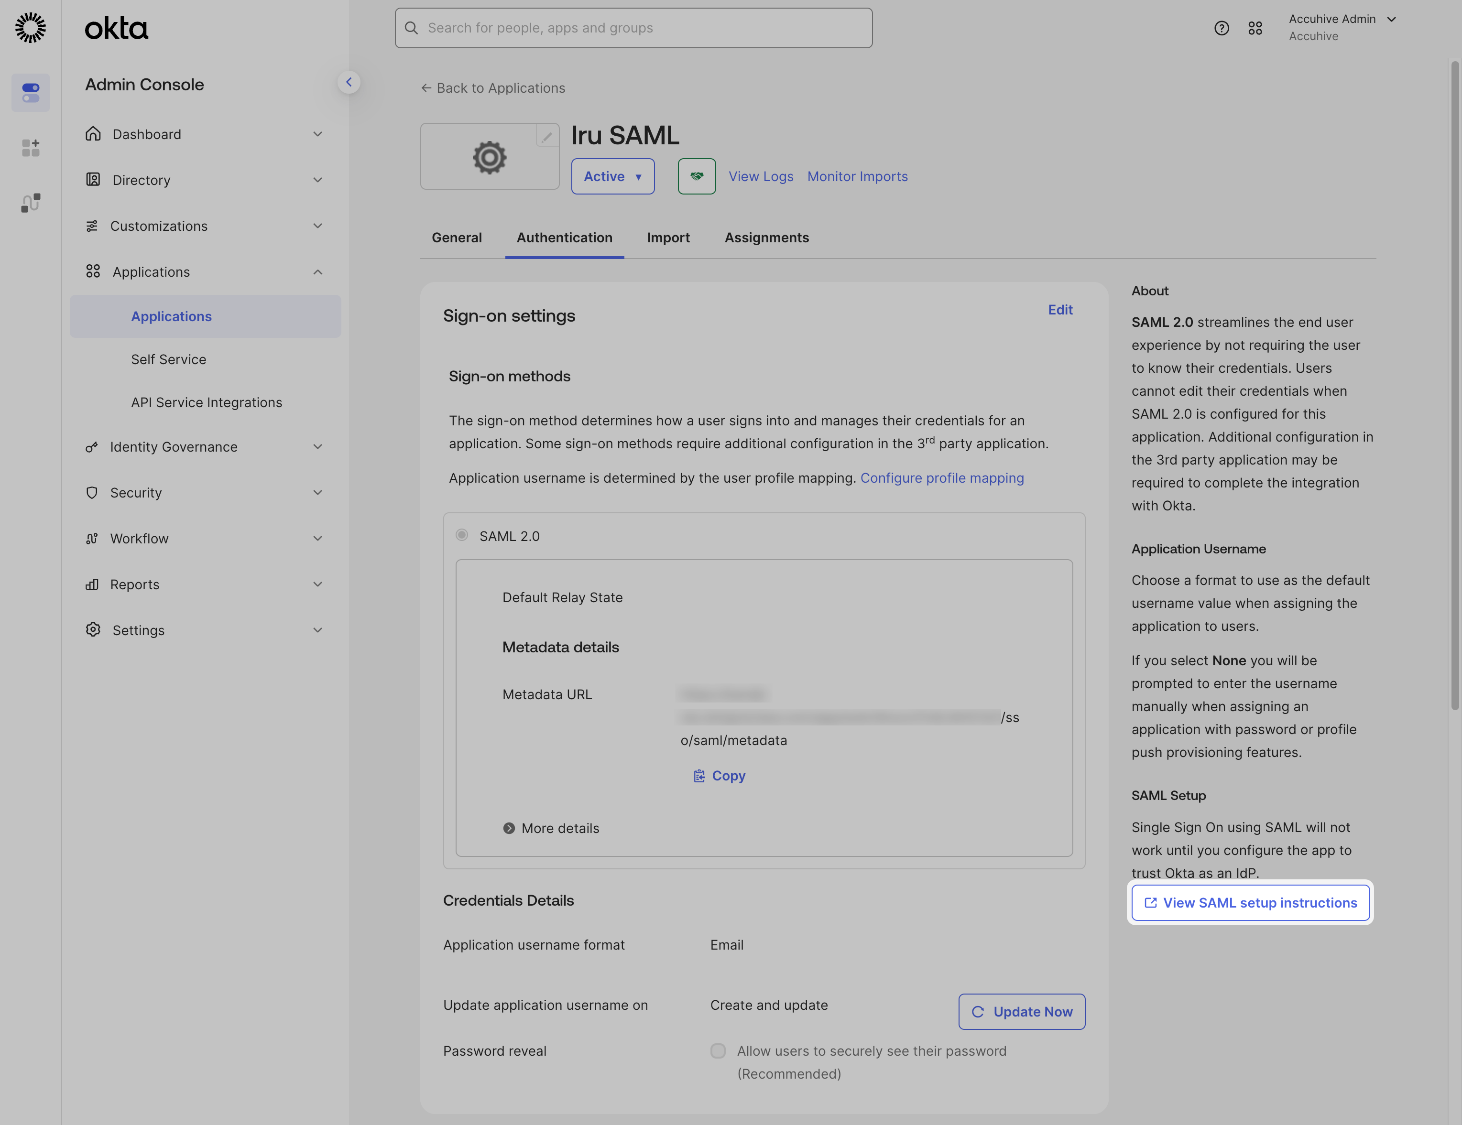Screen dimensions: 1462x1125
Task: Click the Create and update value text
Action: 768,1005
